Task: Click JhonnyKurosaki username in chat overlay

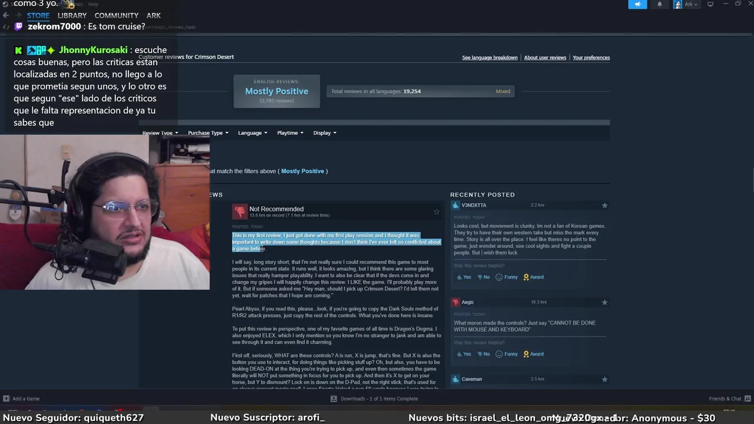Action: 93,50
